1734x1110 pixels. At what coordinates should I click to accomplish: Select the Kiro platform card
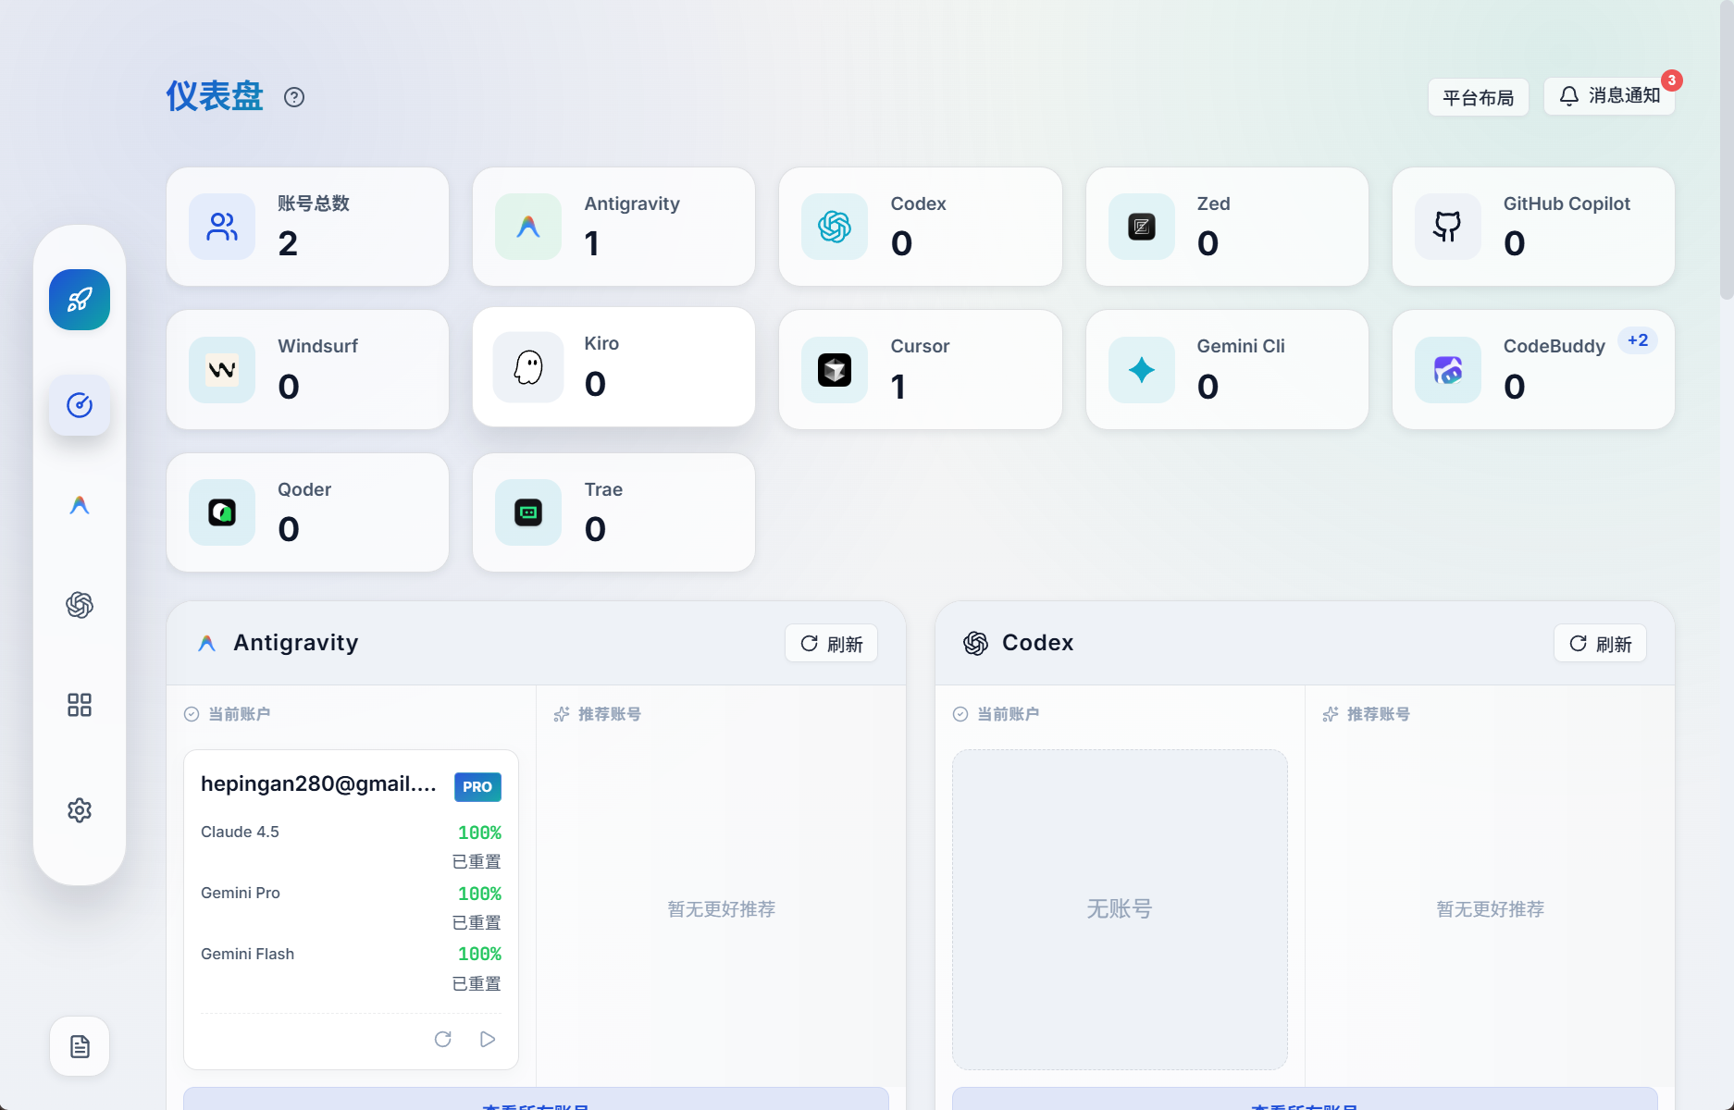613,367
